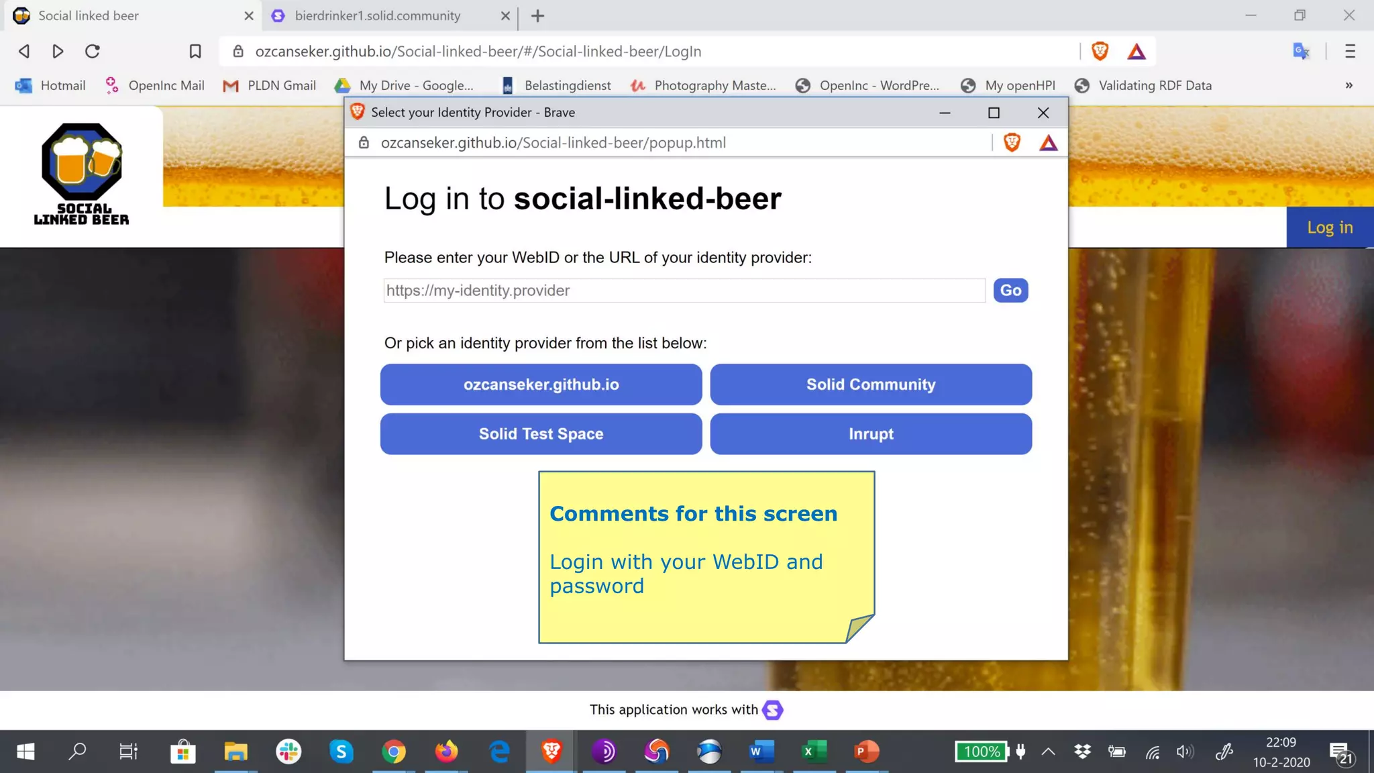1374x773 pixels.
Task: Close the Select your Identity Provider popup
Action: pos(1043,112)
